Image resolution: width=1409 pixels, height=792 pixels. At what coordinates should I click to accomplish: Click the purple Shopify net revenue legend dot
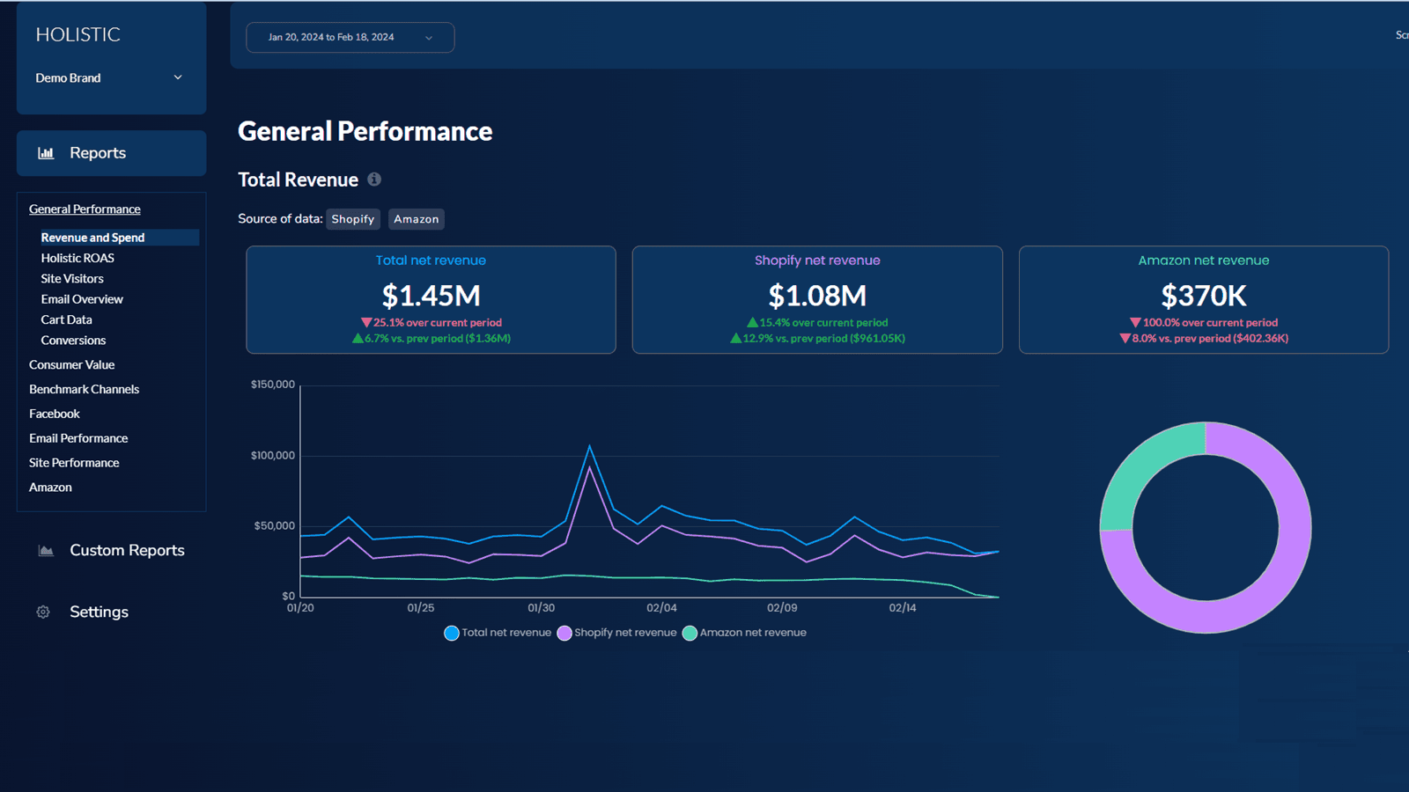click(x=564, y=633)
